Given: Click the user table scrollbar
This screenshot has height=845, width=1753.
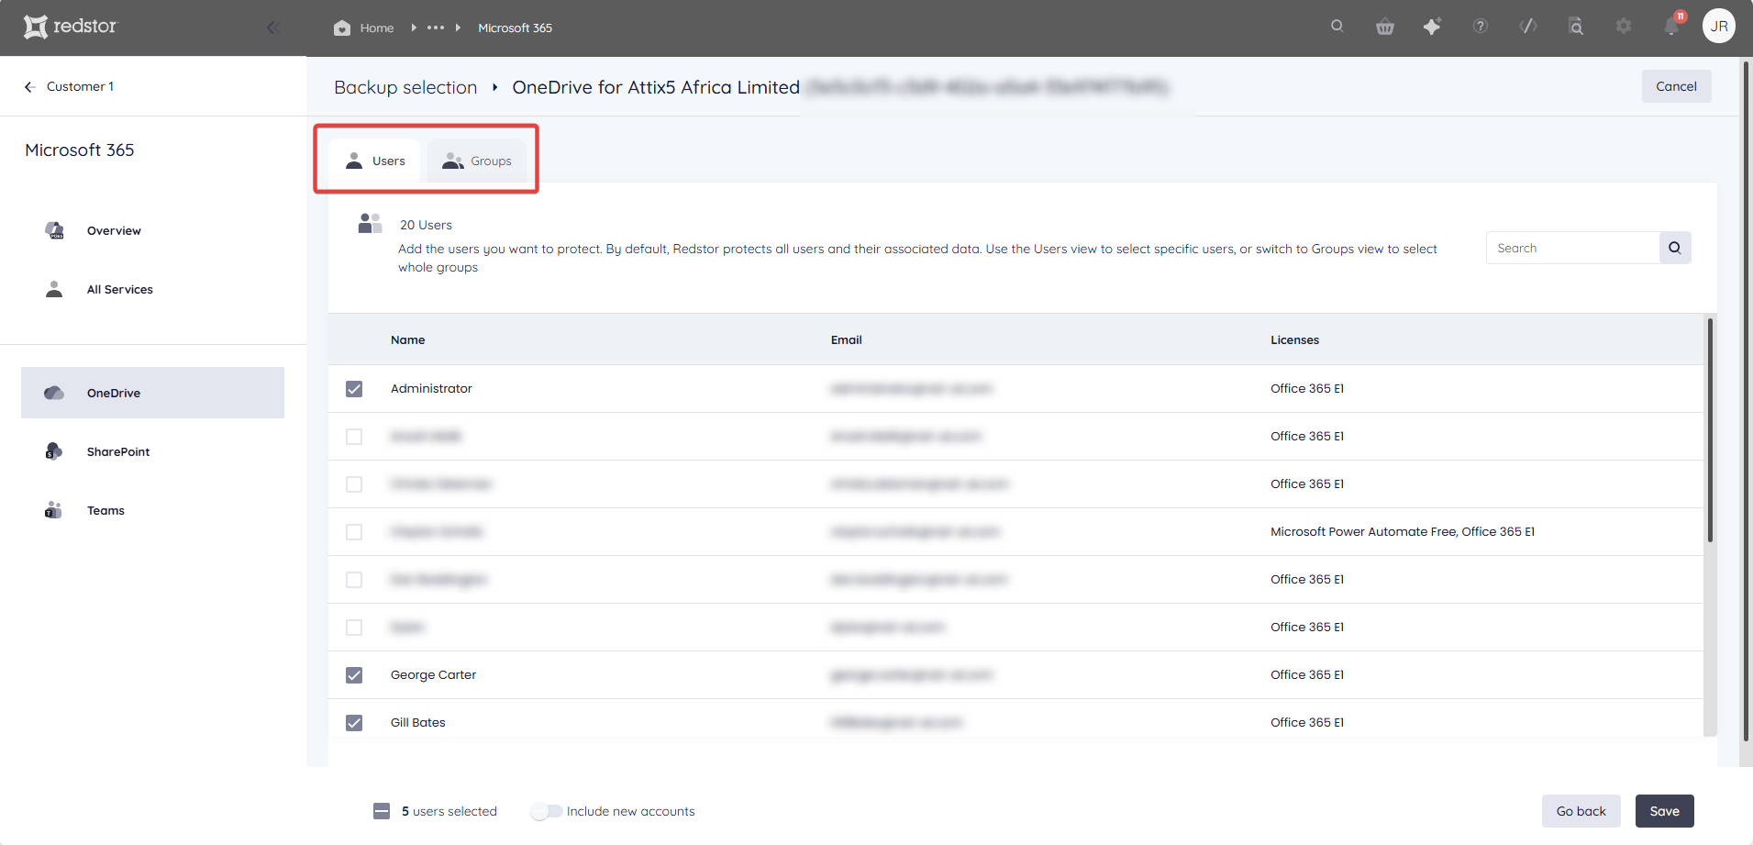Looking at the screenshot, I should pos(1710,429).
